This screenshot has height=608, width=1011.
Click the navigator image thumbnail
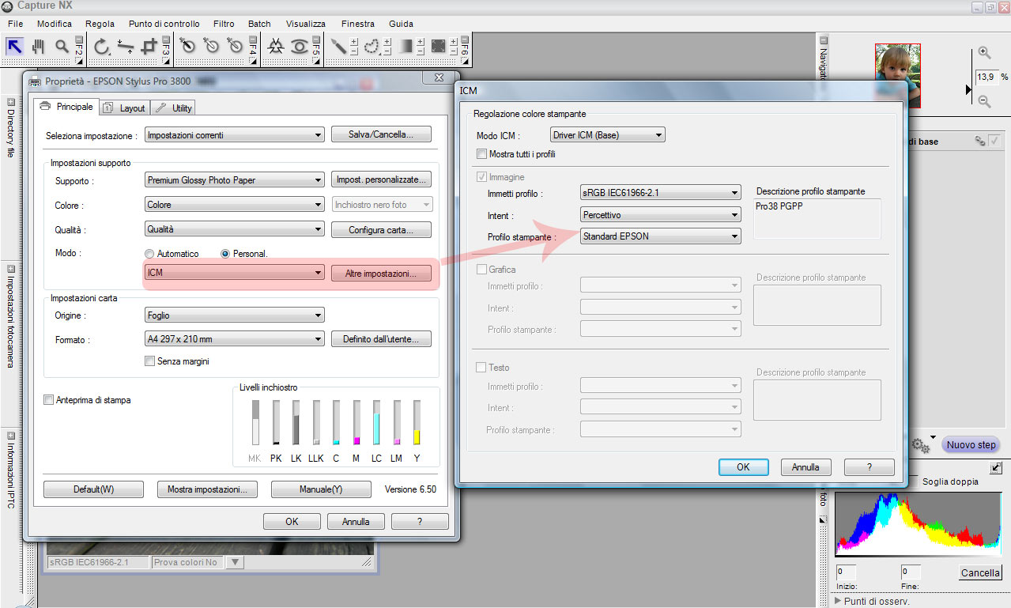[x=897, y=75]
